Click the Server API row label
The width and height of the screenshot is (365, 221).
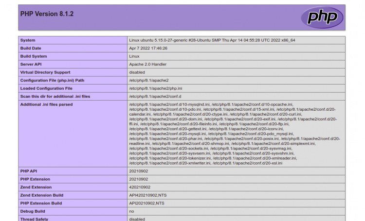point(31,64)
